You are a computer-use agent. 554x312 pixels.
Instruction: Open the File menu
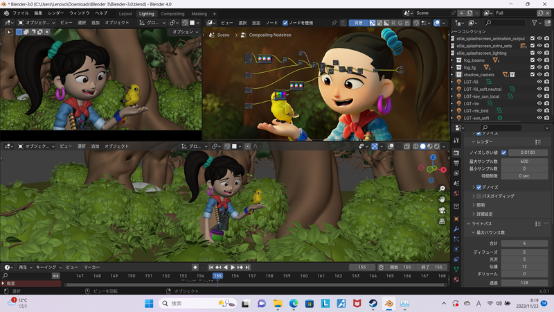pyautogui.click(x=21, y=13)
